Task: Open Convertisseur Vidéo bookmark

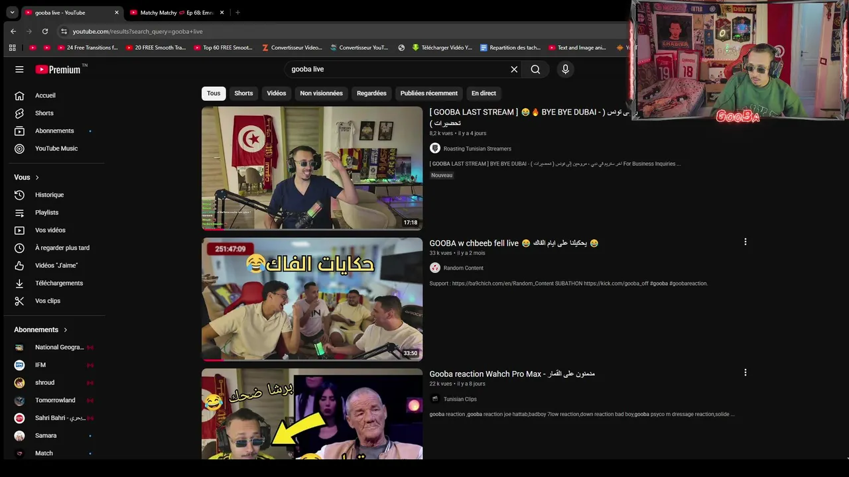Action: click(x=292, y=48)
